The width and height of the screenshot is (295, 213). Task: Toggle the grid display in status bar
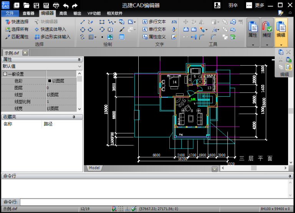[121, 209]
